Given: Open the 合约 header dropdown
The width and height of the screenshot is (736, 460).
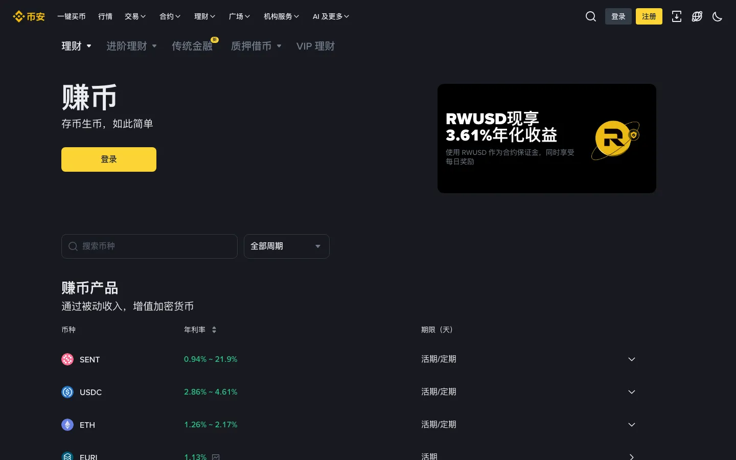Looking at the screenshot, I should (x=170, y=16).
